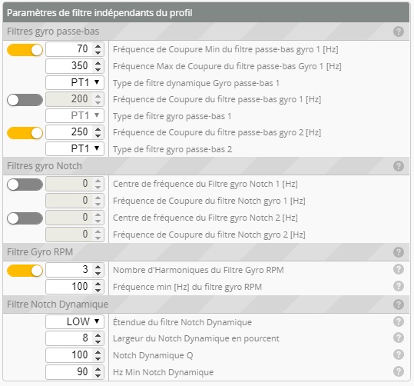Disable dynamic gyro lowpass 1 toggle

25,50
